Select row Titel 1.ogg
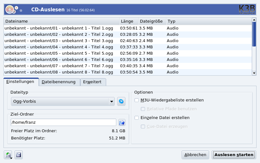 coord(128,28)
